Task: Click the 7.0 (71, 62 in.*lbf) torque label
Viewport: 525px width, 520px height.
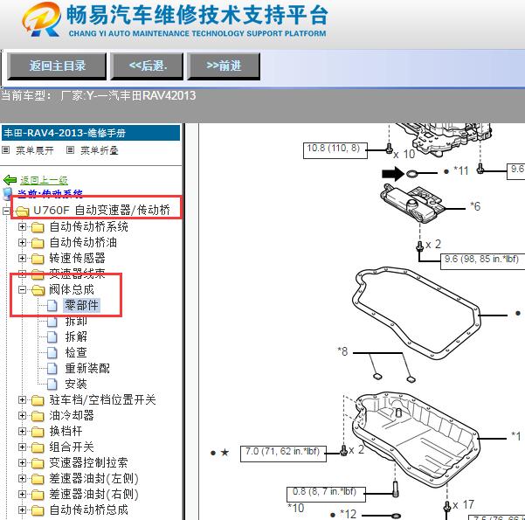Action: point(283,454)
